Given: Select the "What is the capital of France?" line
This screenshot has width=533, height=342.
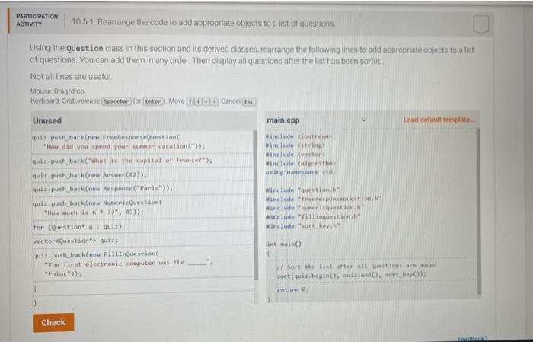Looking at the screenshot, I should tap(143, 161).
